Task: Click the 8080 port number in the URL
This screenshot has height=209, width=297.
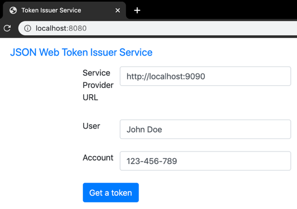Action: 78,28
